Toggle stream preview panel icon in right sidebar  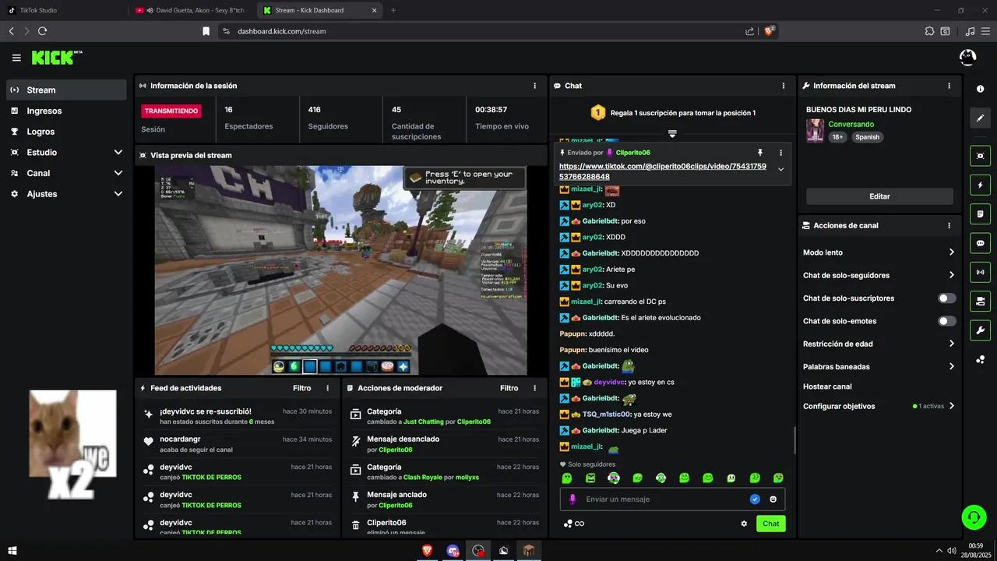(980, 156)
